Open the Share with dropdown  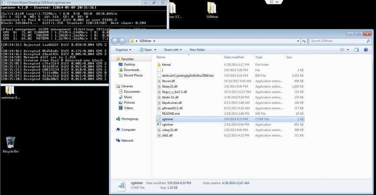(x=173, y=50)
